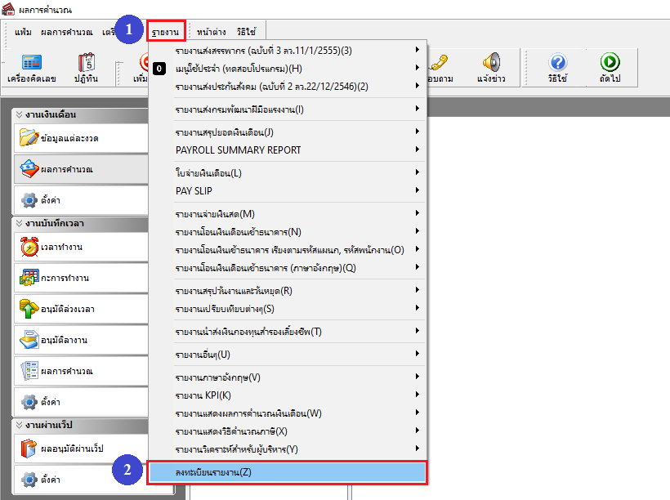The height and width of the screenshot is (500, 670).
Task: Open อนุมัติล่วงเวลา in the sidebar
Action: pos(80,309)
